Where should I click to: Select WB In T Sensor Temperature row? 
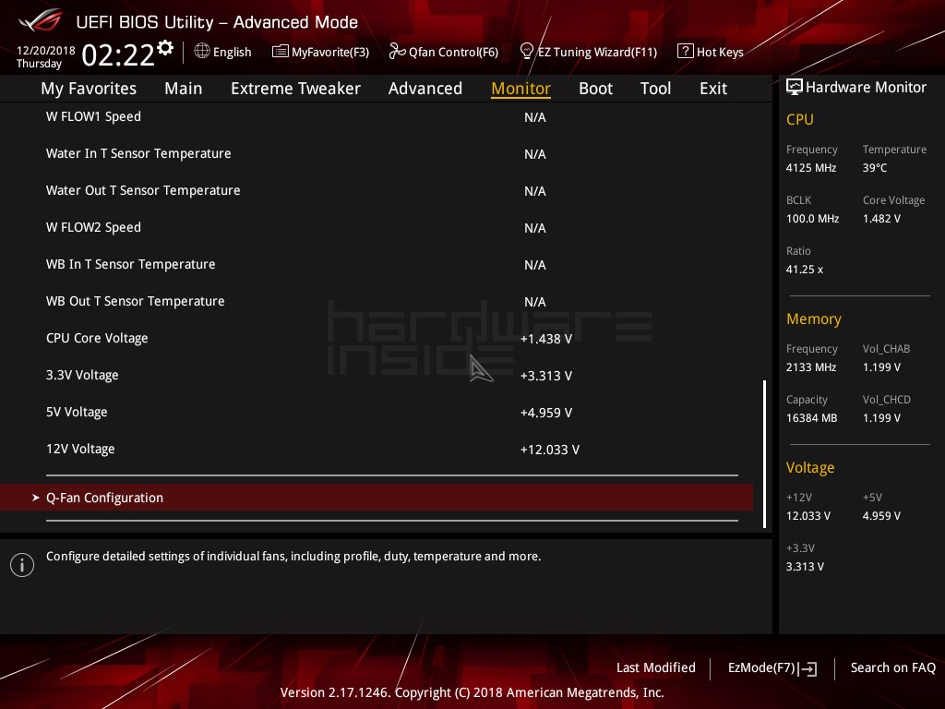pos(377,265)
